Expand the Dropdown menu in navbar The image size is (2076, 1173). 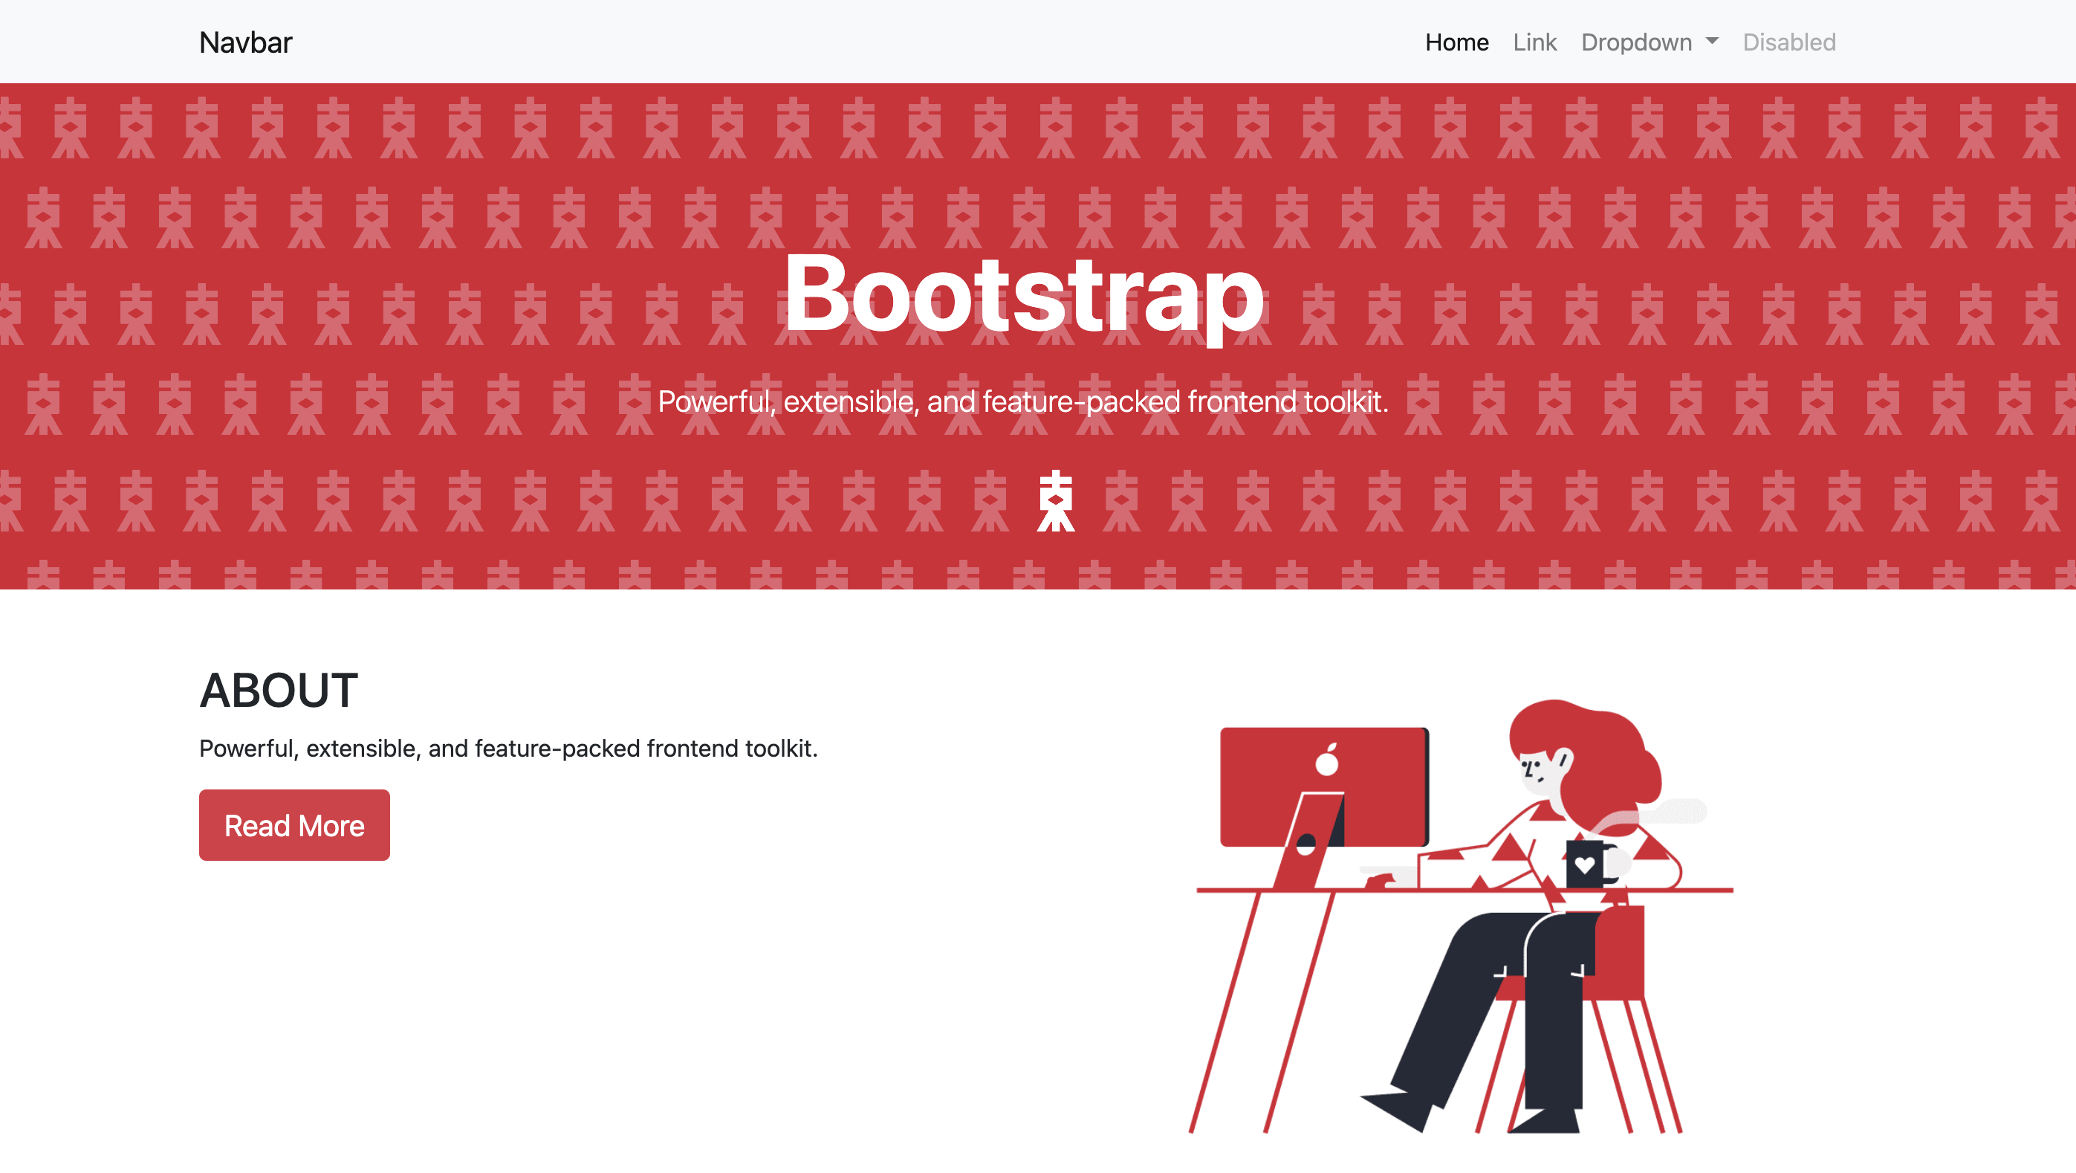[1636, 42]
